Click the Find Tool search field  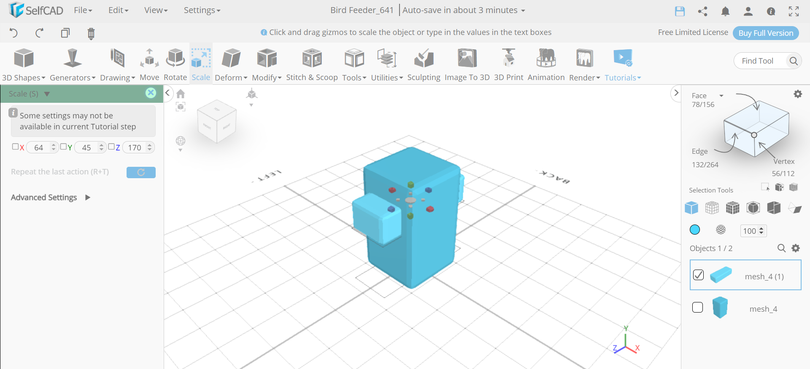click(x=761, y=61)
